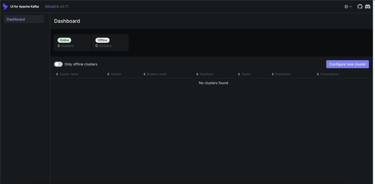Screen dimensions: 375x184
Task: Enable the Only offline clusters switch
Action: click(x=58, y=64)
